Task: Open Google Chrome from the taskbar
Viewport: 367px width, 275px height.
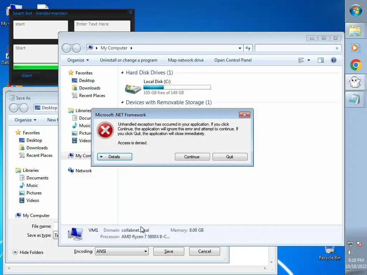Action: (x=356, y=65)
